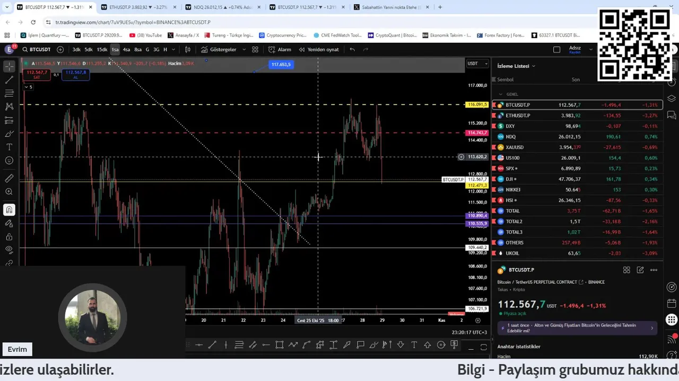Add a symbol to compare (plus icon)
The image size is (679, 381).
(60, 49)
